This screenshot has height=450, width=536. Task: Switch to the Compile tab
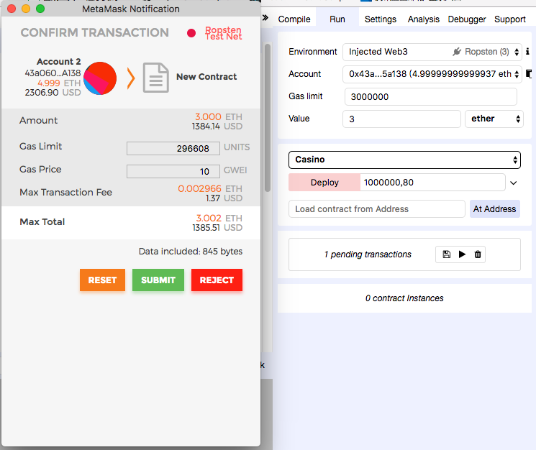coord(294,19)
